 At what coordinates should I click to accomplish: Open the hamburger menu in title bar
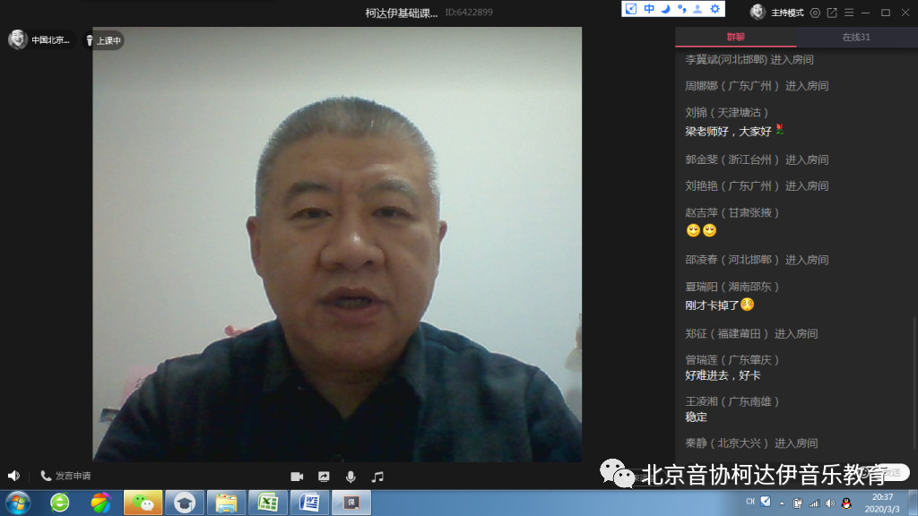click(849, 13)
